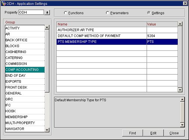189x140 pixels.
Task: Click the Group list scrollbar thumb
Action: point(47,61)
